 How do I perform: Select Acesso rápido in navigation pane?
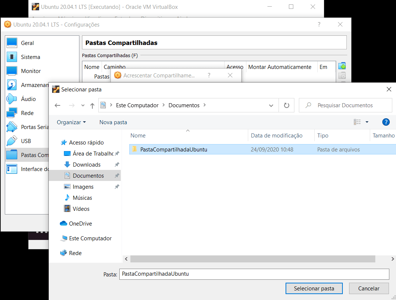[86, 143]
